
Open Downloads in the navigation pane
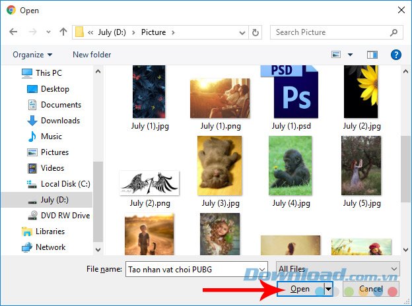coord(61,121)
